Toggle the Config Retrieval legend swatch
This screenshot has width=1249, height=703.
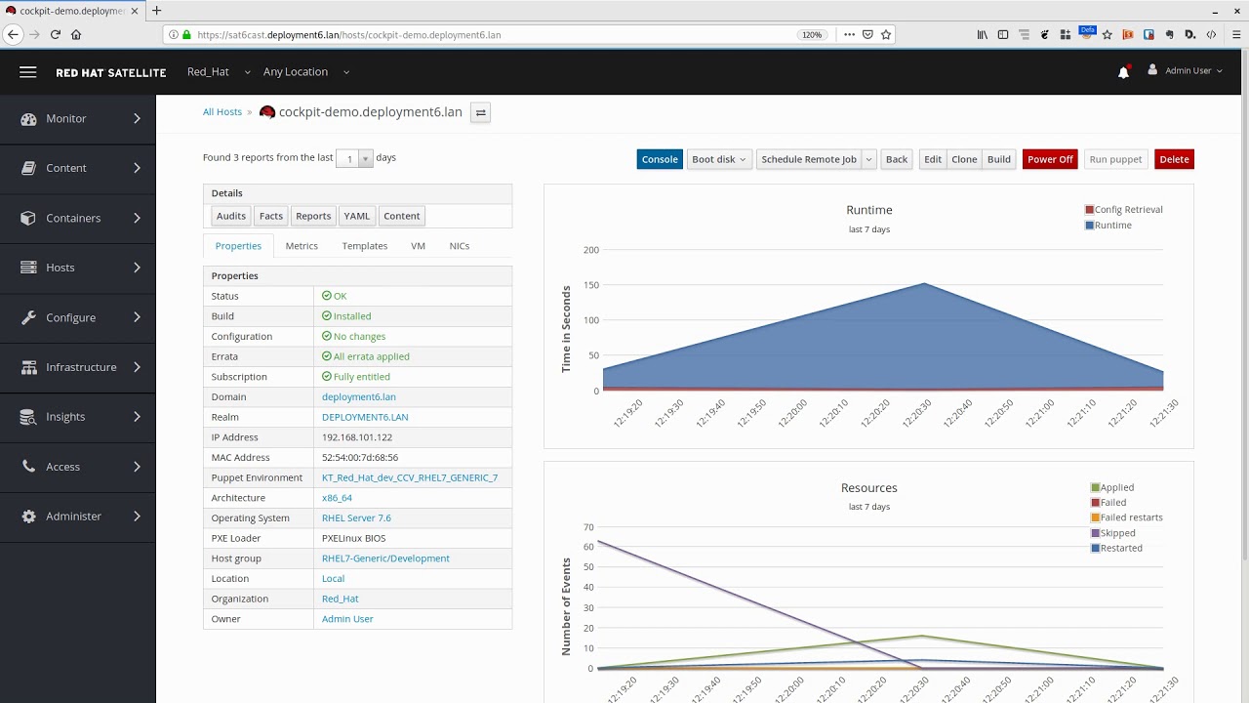click(1089, 210)
